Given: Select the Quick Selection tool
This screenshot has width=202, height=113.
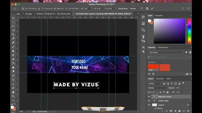Looking at the screenshot, I should pyautogui.click(x=13, y=30).
